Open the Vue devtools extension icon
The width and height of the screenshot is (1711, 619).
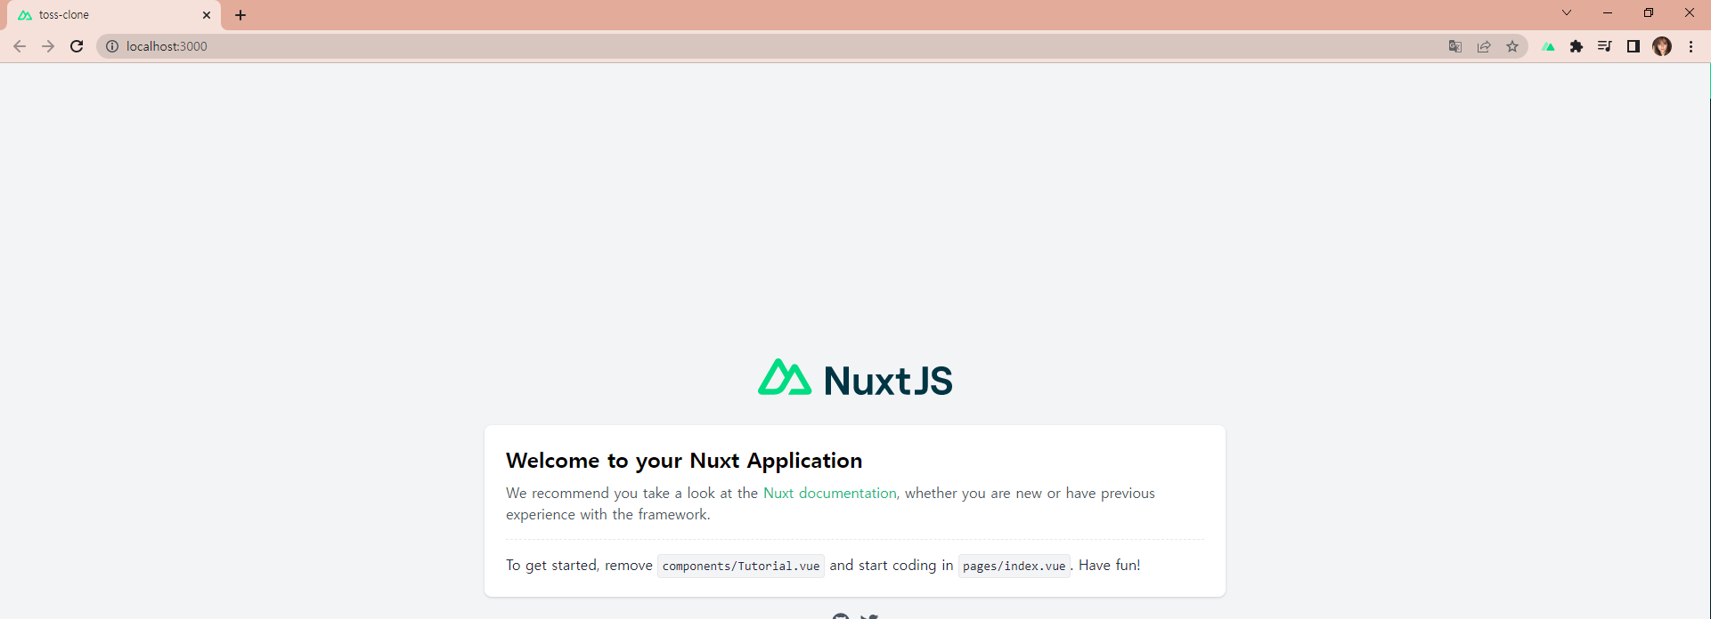[1549, 46]
